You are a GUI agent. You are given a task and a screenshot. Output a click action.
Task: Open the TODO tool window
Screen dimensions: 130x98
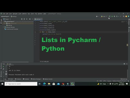[11, 79]
